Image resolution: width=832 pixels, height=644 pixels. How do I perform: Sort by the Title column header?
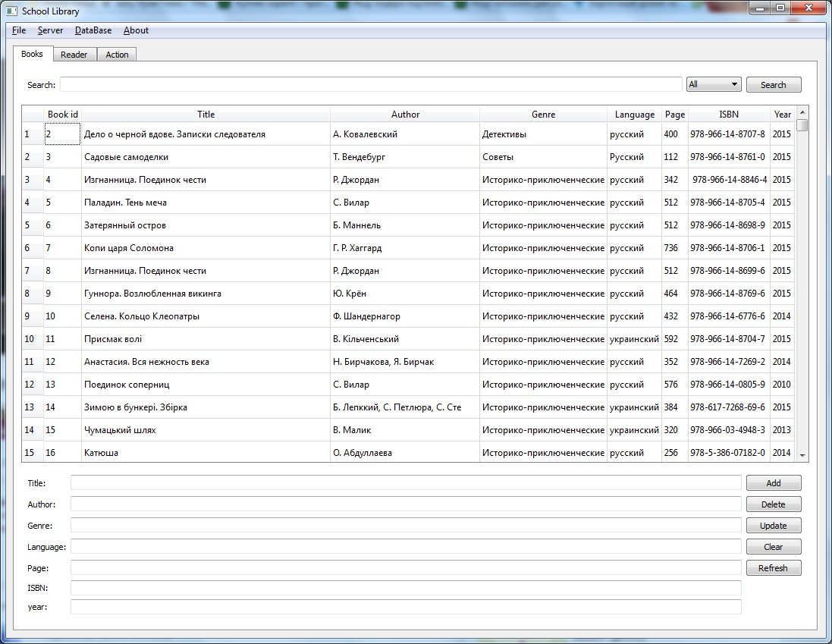click(206, 114)
